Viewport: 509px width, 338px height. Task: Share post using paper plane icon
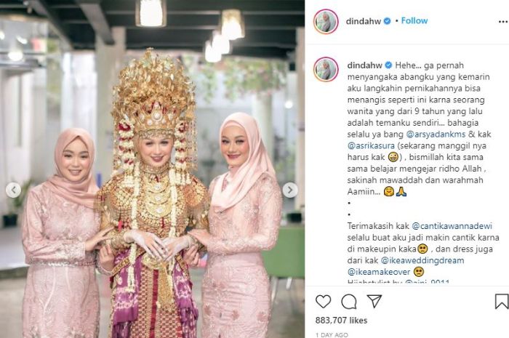pyautogui.click(x=374, y=302)
